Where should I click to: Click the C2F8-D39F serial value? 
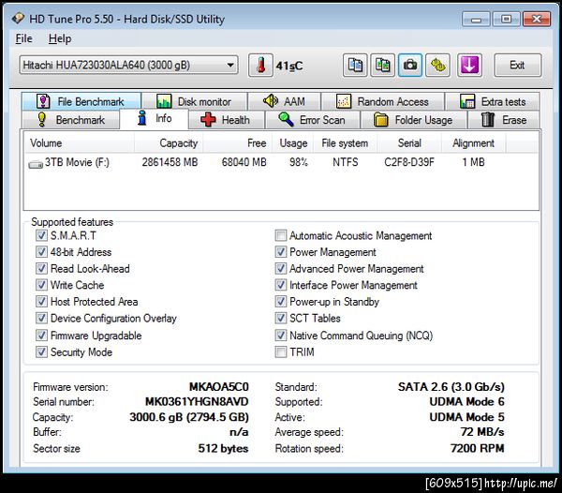click(x=409, y=162)
